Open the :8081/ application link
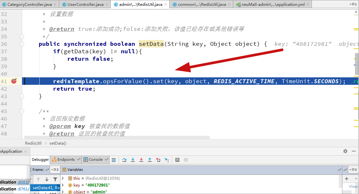Screen dimensions: 359x194 tap(23, 182)
